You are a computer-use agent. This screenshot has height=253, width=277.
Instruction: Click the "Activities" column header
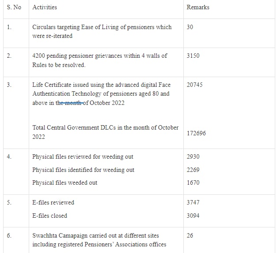click(x=45, y=7)
